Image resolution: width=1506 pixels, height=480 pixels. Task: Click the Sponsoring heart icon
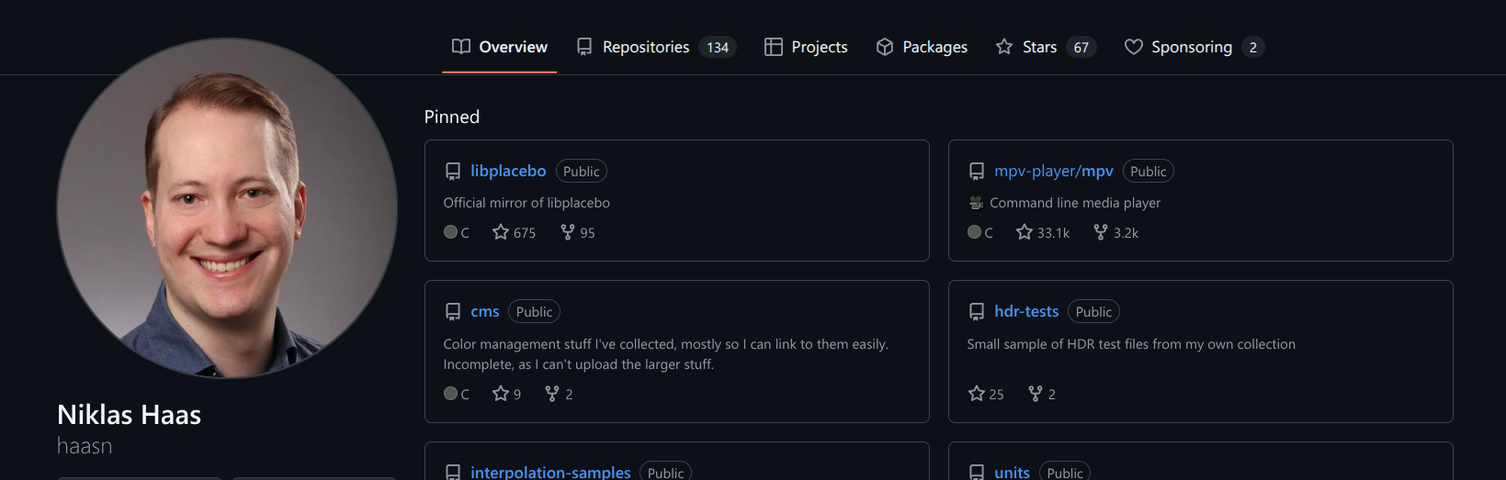[x=1134, y=46]
